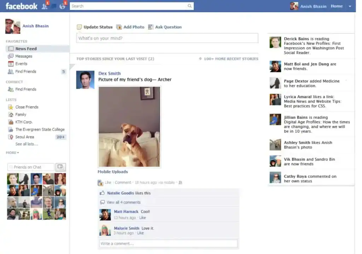
Task: Focus the What's on your mind box
Action: 167,38
